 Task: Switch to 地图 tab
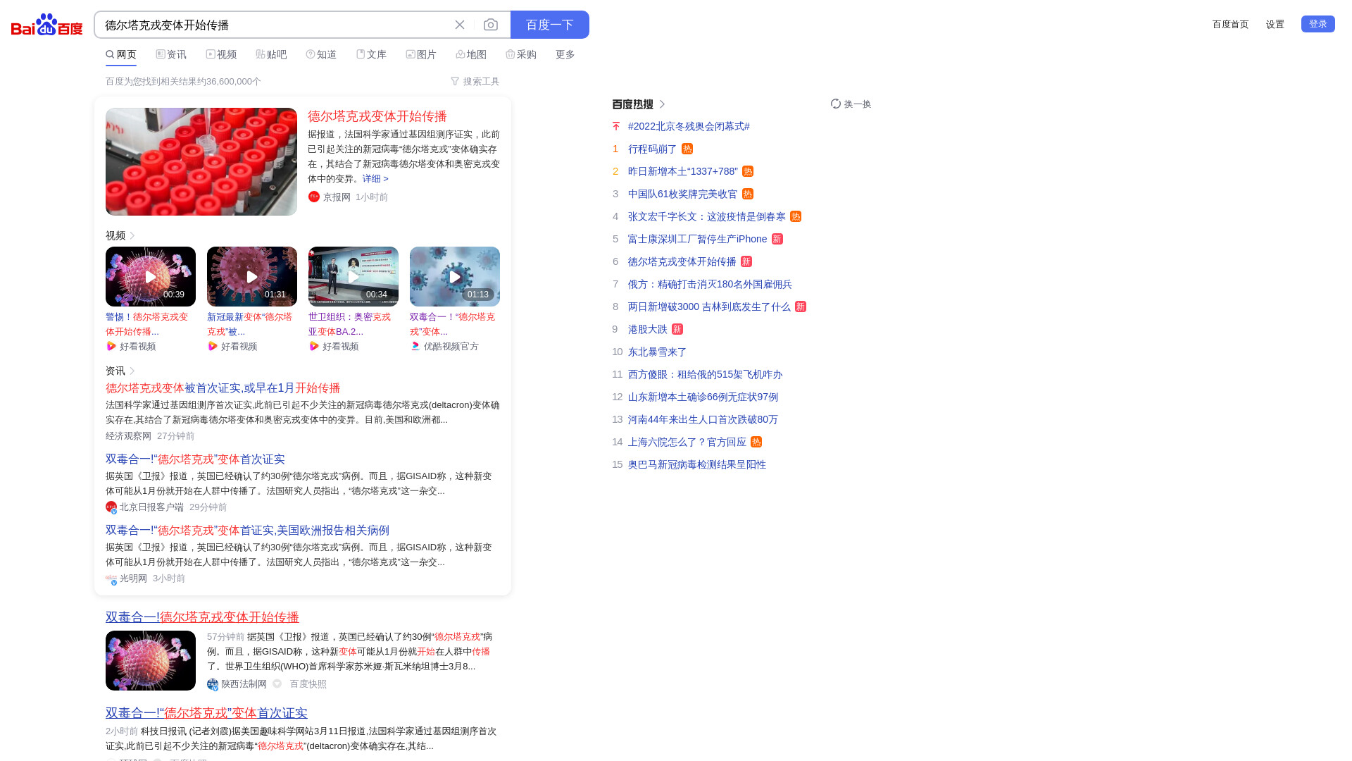[x=471, y=54]
